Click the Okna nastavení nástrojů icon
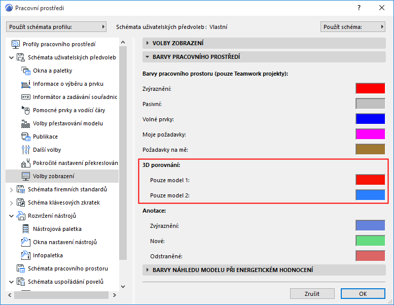The height and width of the screenshot is (305, 394). pos(26,242)
